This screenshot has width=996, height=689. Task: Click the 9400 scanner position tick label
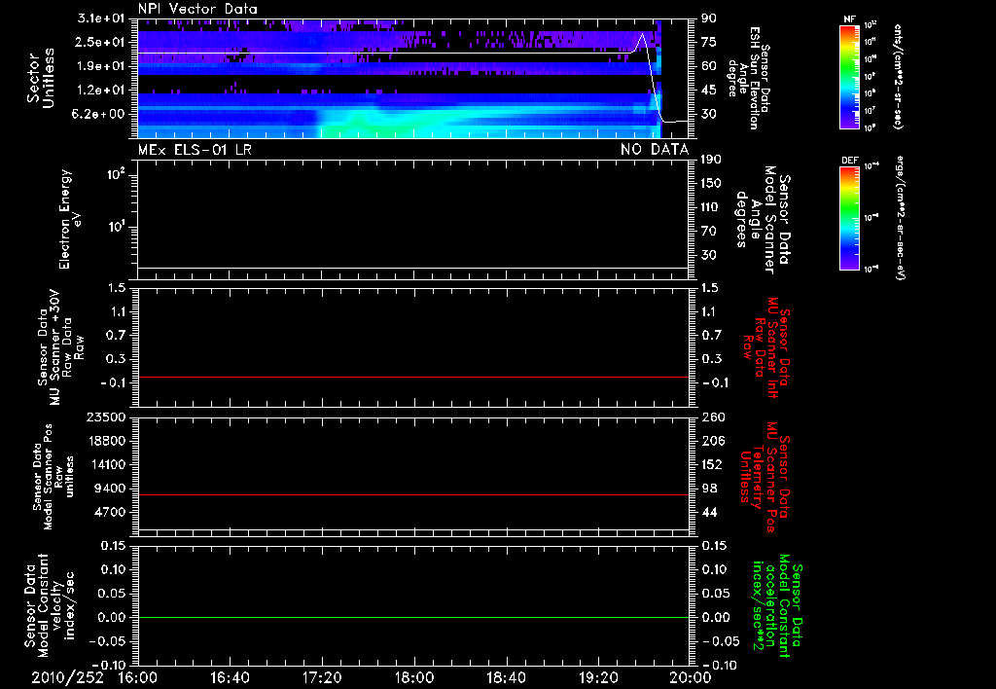point(110,489)
